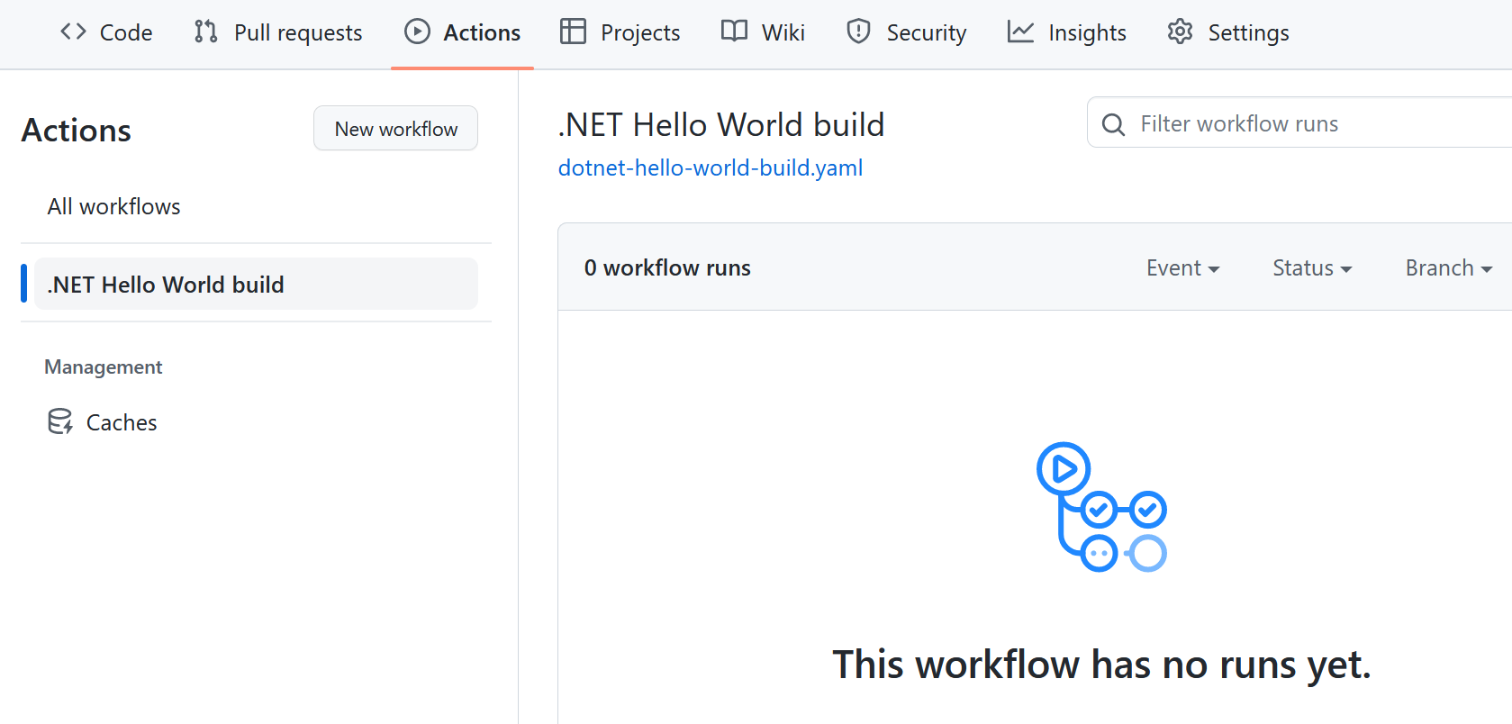Open the Pull requests tab

(x=278, y=32)
